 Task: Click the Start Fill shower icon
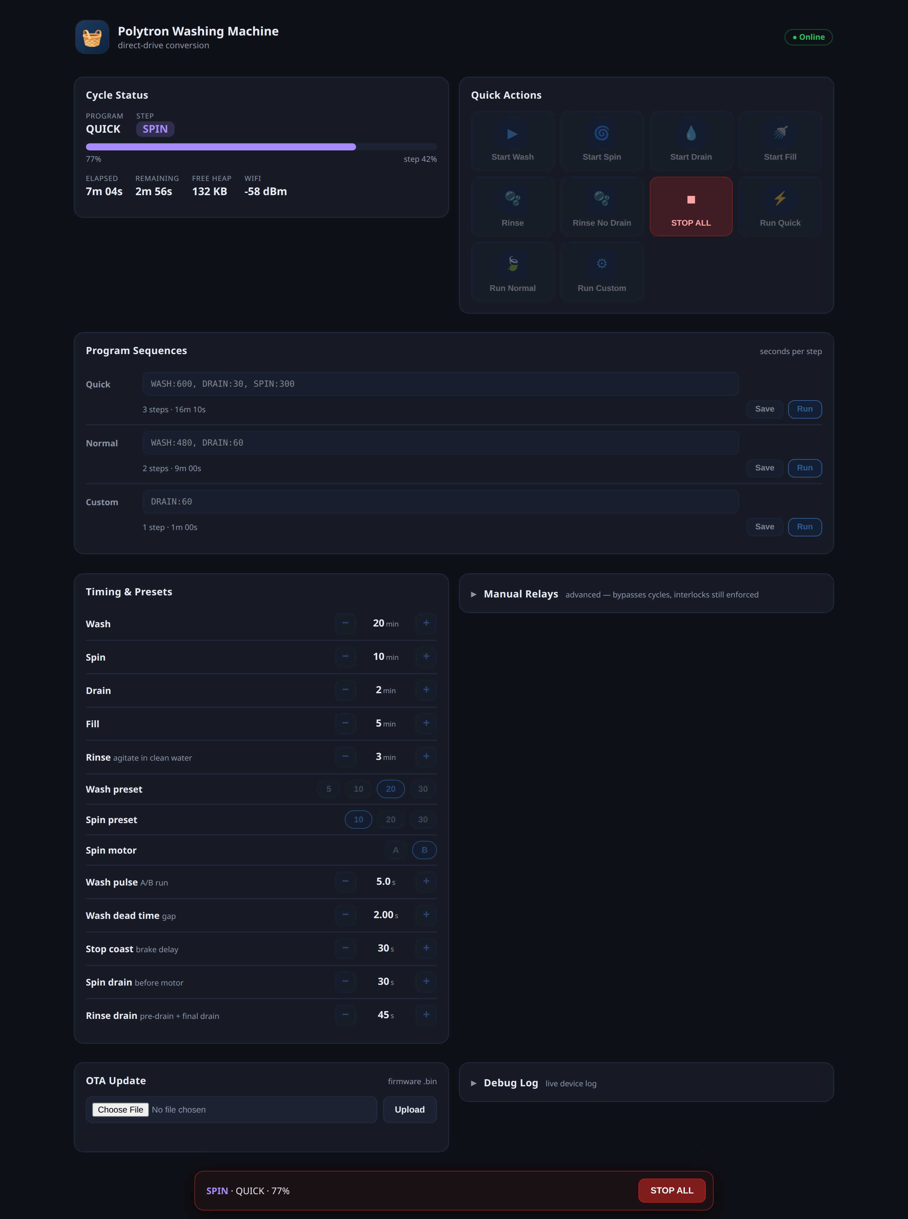pos(780,134)
